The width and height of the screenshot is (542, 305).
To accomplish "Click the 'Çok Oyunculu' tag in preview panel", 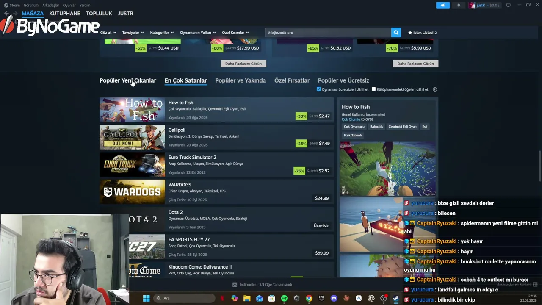I will (354, 127).
